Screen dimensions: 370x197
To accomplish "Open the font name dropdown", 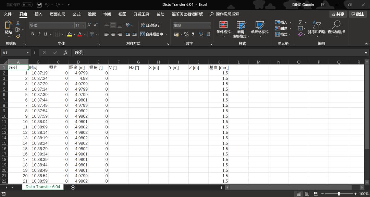I will point(73,25).
